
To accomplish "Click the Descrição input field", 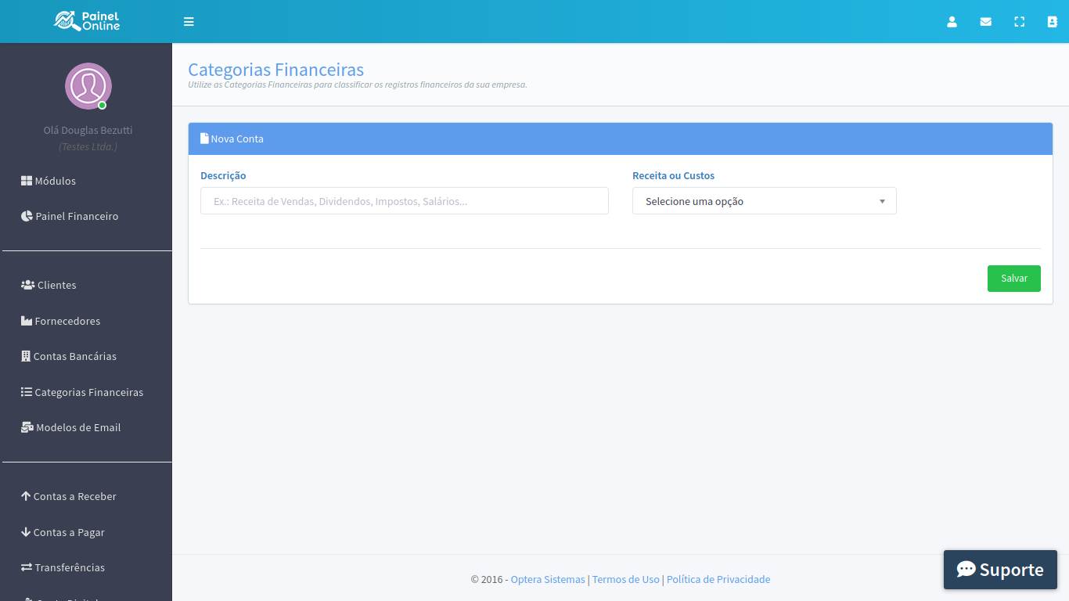I will 404,201.
